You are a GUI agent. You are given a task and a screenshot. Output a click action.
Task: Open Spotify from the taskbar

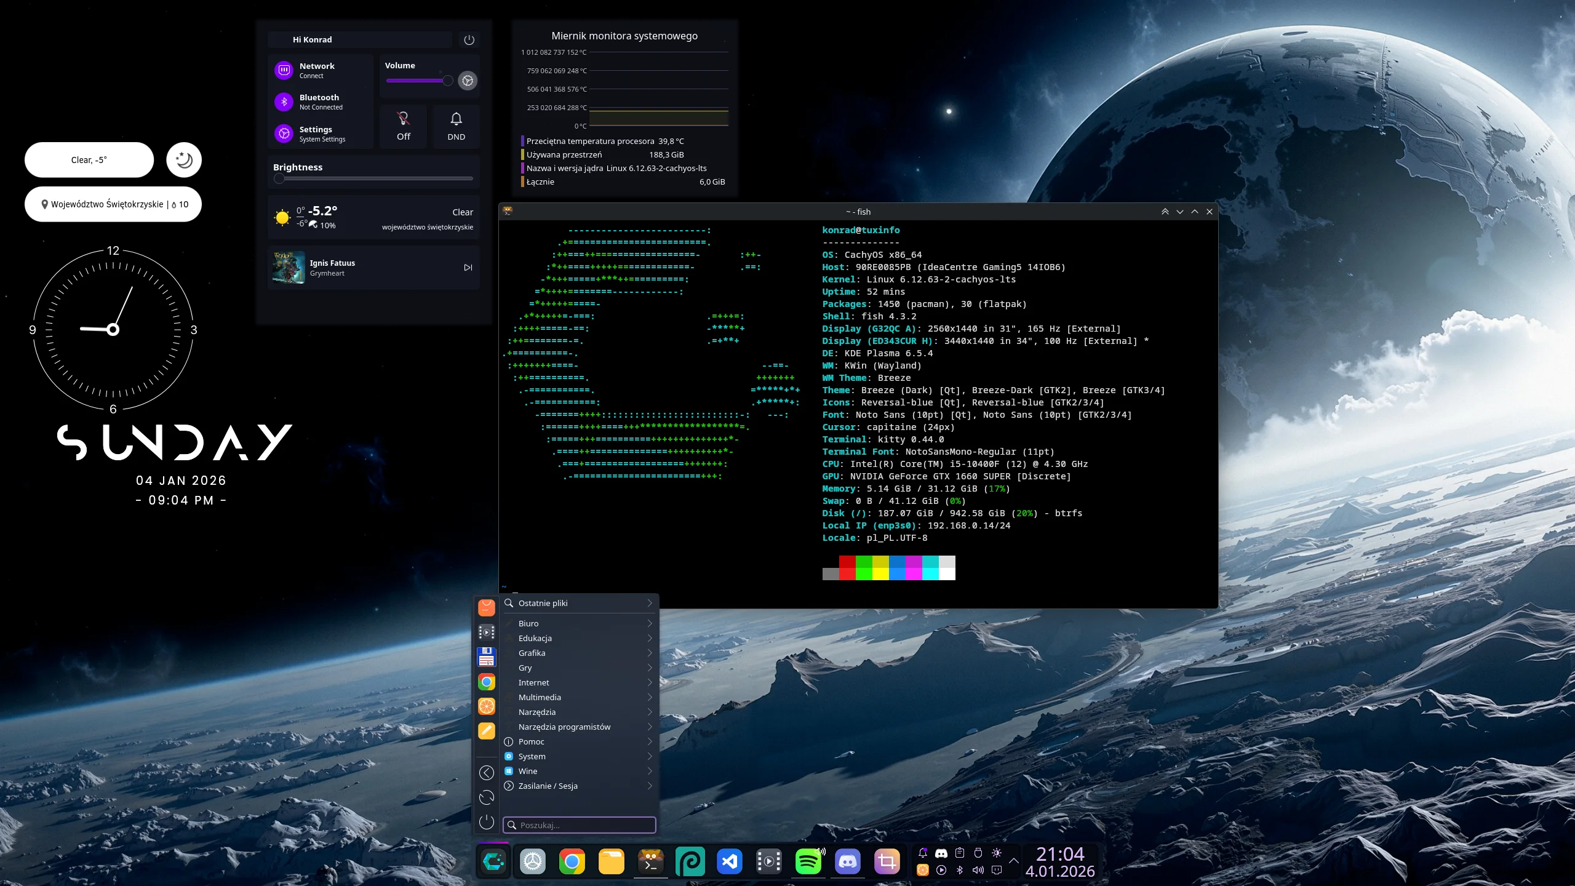point(808,861)
